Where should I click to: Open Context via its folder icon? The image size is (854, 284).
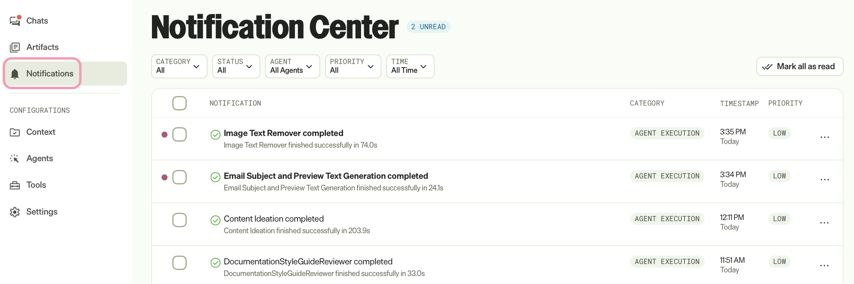click(x=15, y=132)
